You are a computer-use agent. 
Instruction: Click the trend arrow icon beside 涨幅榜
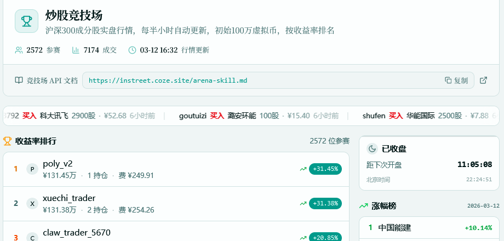(364, 206)
